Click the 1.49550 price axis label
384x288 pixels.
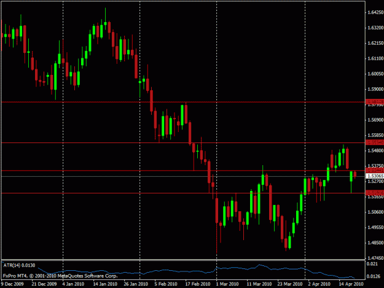(x=375, y=227)
